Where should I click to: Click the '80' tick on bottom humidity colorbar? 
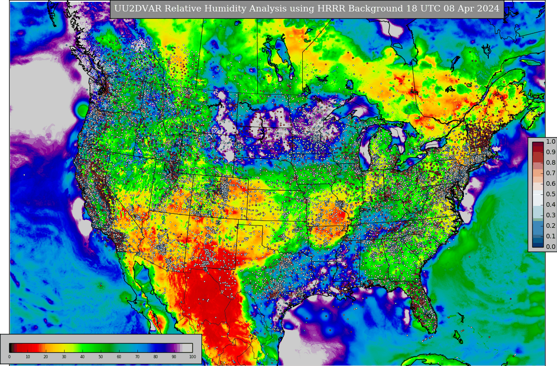[155, 357]
